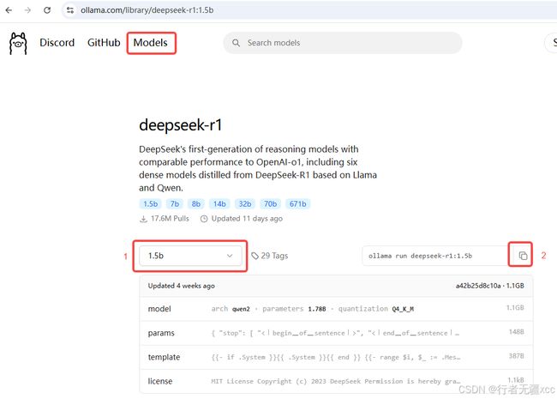Focus the Search models field
Screen dimensions: 557x399
tap(343, 43)
